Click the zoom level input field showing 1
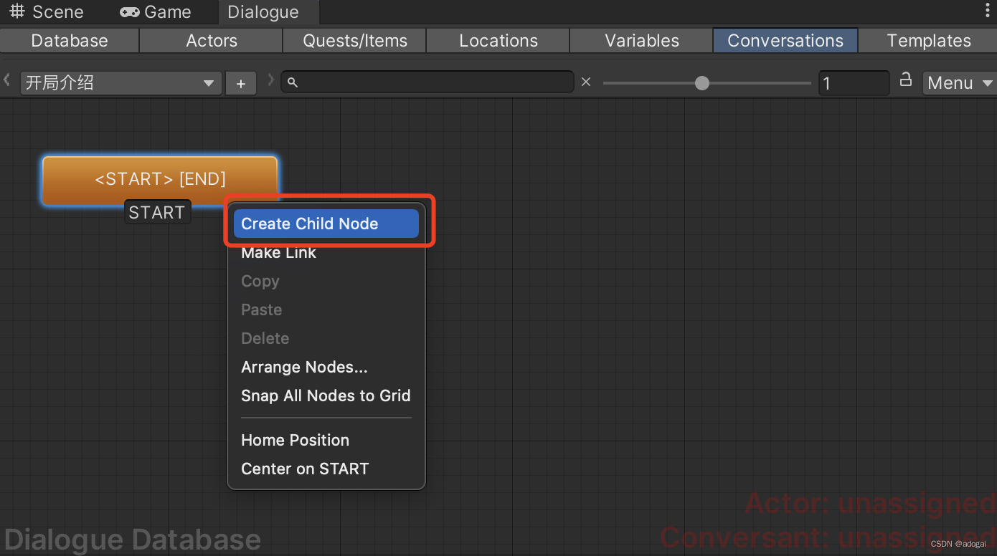 pyautogui.click(x=854, y=82)
